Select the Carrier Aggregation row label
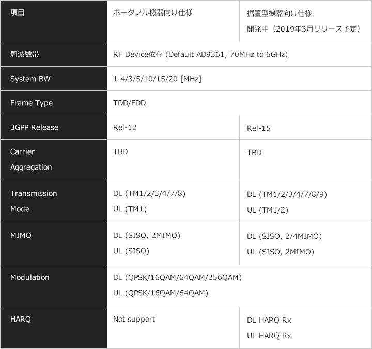The width and height of the screenshot is (372, 349). [x=54, y=160]
